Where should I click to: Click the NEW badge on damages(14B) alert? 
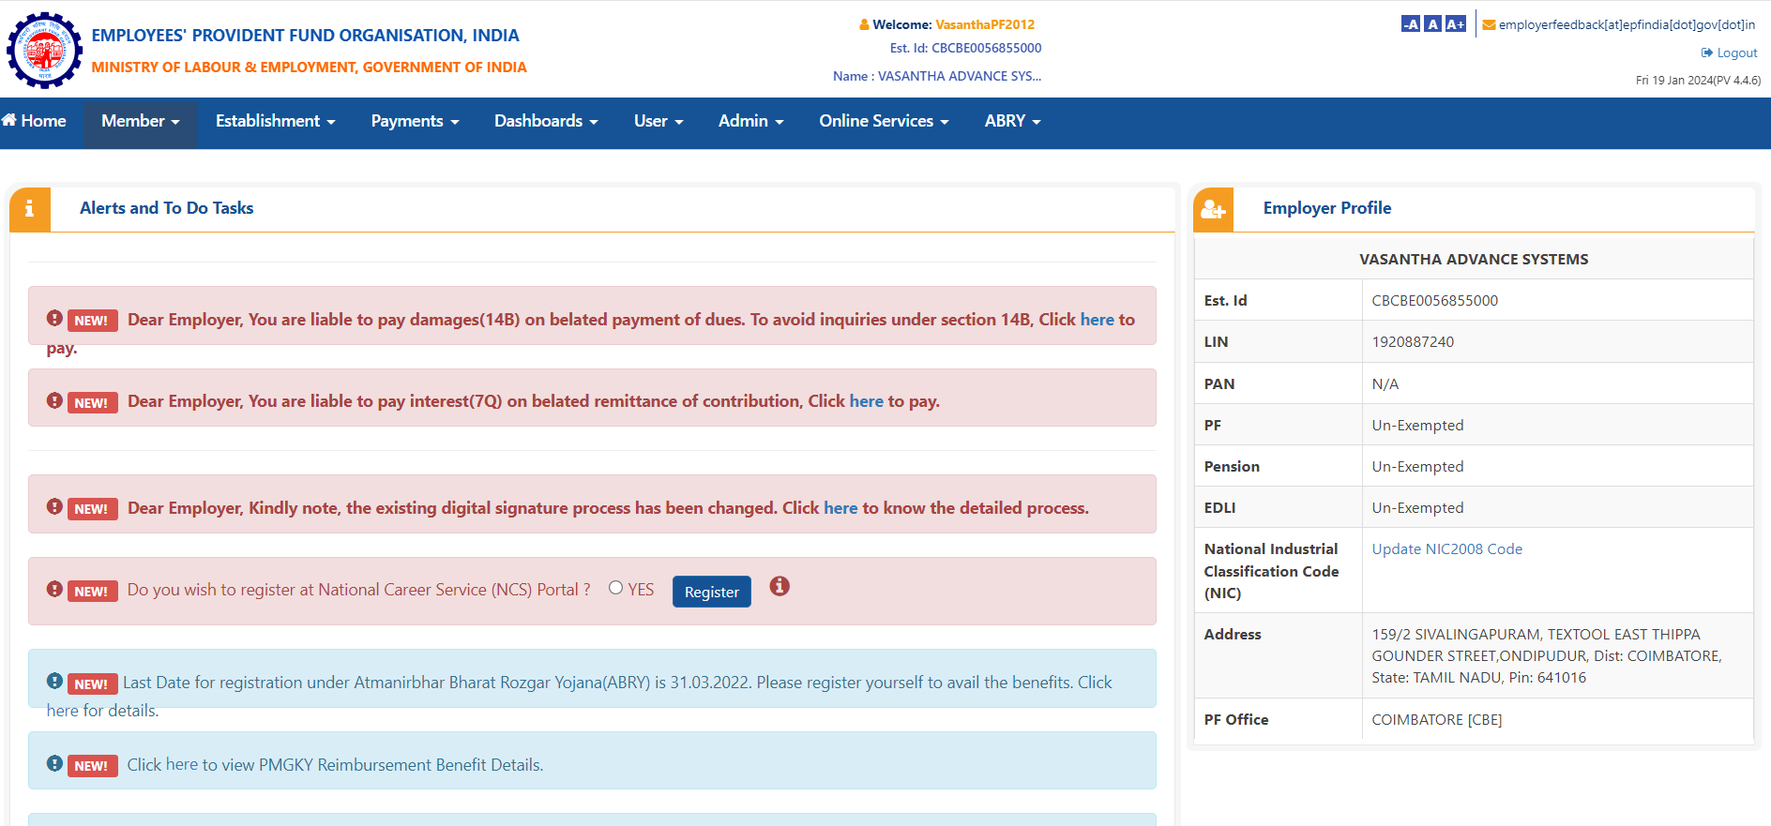click(92, 320)
